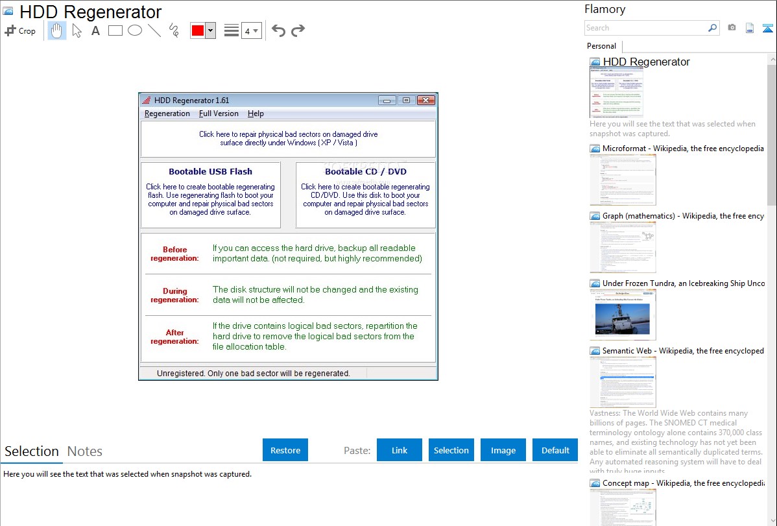
Task: Undo the last annotation
Action: point(278,30)
